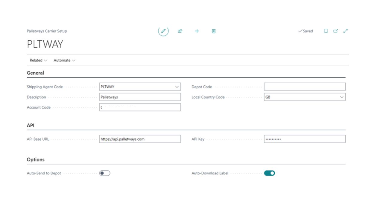Screen dimensions: 383x215
Task: Expand page to full screen icon
Action: (x=346, y=31)
